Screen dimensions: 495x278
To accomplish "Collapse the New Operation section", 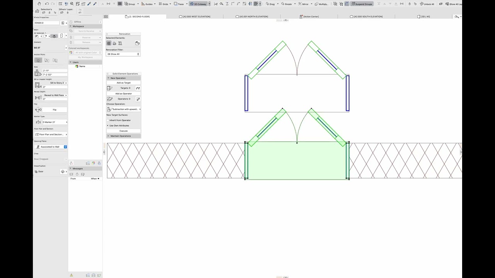I will point(123,78).
